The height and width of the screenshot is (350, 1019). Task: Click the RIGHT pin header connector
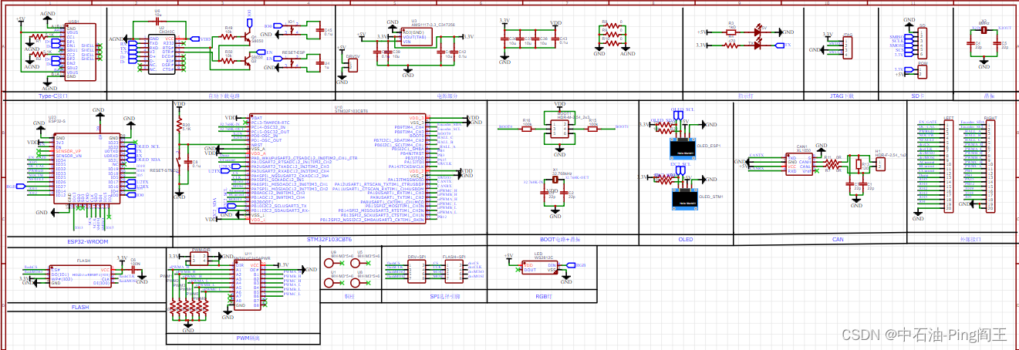coord(990,165)
